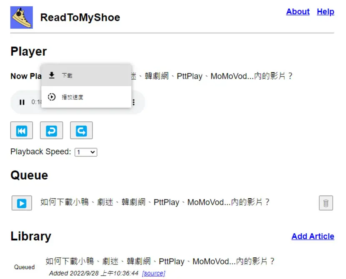Open the Playback Speed dropdown
The width and height of the screenshot is (346, 279).
tap(86, 152)
